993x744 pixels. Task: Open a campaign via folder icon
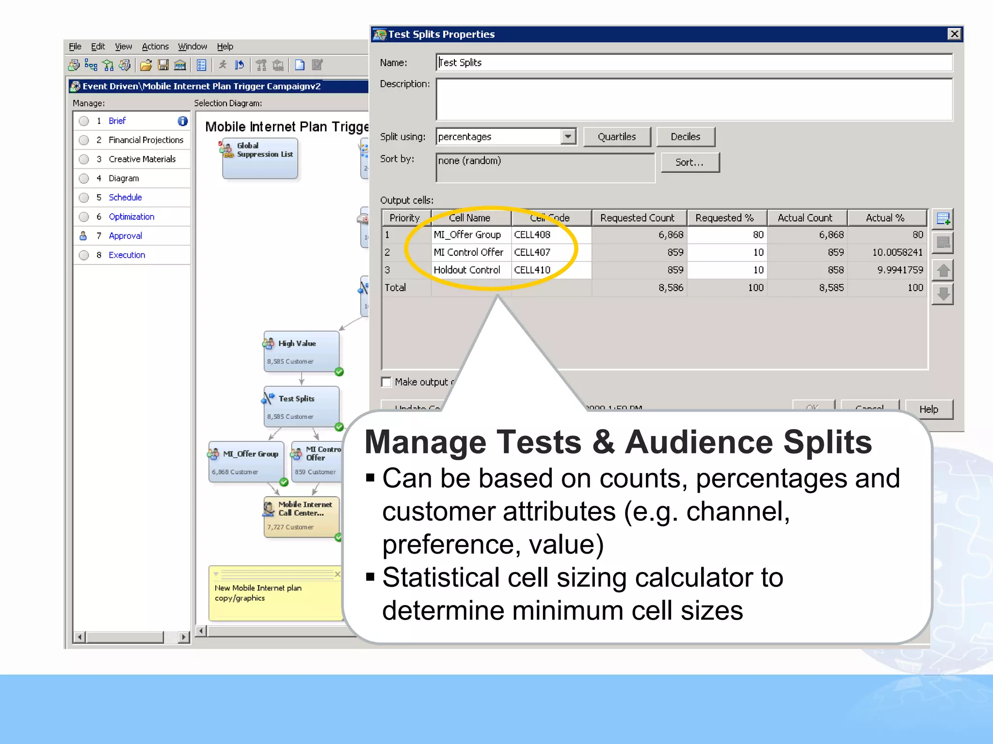pos(146,65)
